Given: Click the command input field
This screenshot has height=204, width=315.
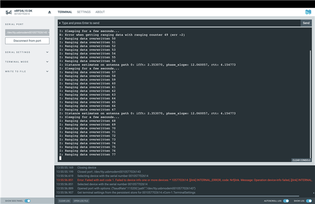Looking at the screenshot, I should coord(179,23).
